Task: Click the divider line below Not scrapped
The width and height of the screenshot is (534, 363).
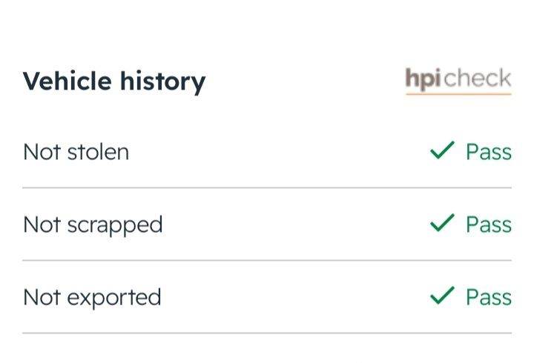Action: pos(267,260)
